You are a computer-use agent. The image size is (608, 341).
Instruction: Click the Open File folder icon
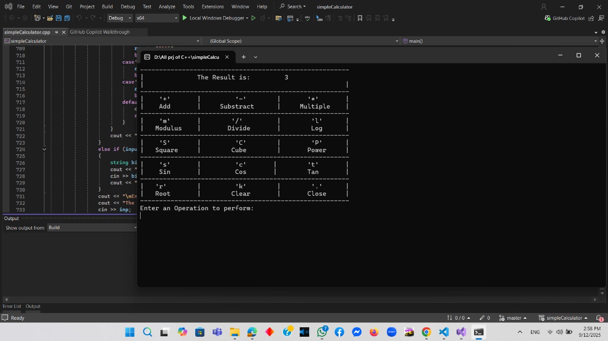pos(50,18)
